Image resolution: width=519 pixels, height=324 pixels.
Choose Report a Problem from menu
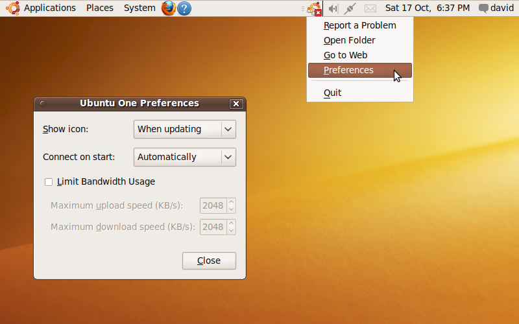point(360,25)
